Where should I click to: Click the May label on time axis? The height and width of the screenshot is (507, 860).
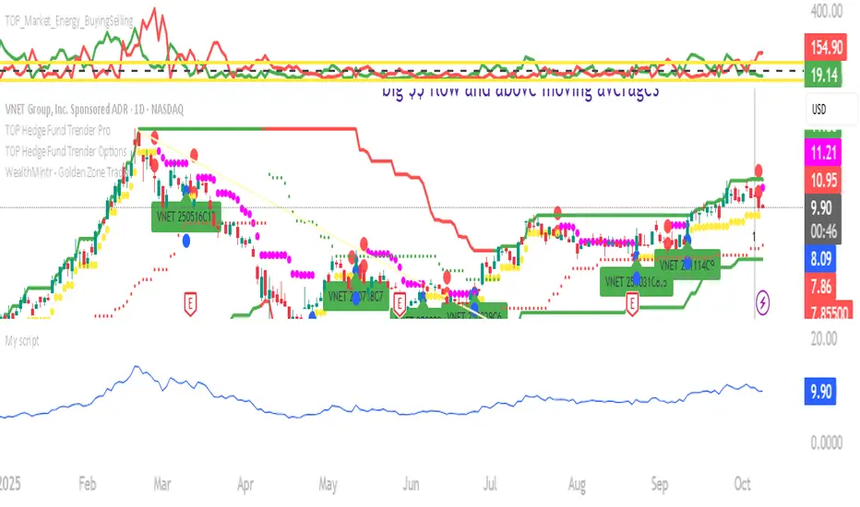(328, 483)
